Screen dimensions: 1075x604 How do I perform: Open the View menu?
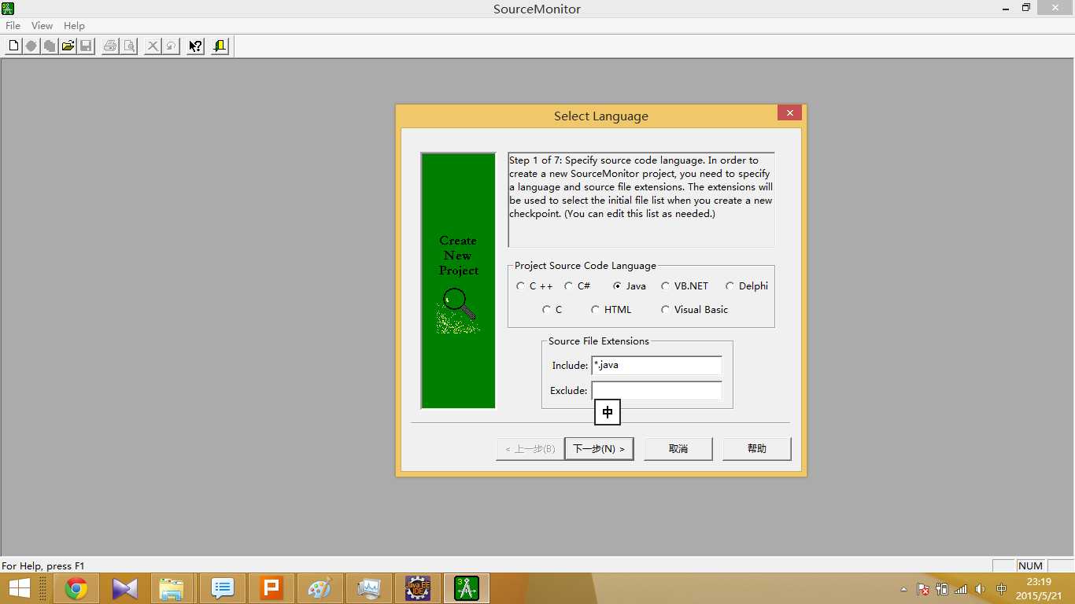click(42, 26)
